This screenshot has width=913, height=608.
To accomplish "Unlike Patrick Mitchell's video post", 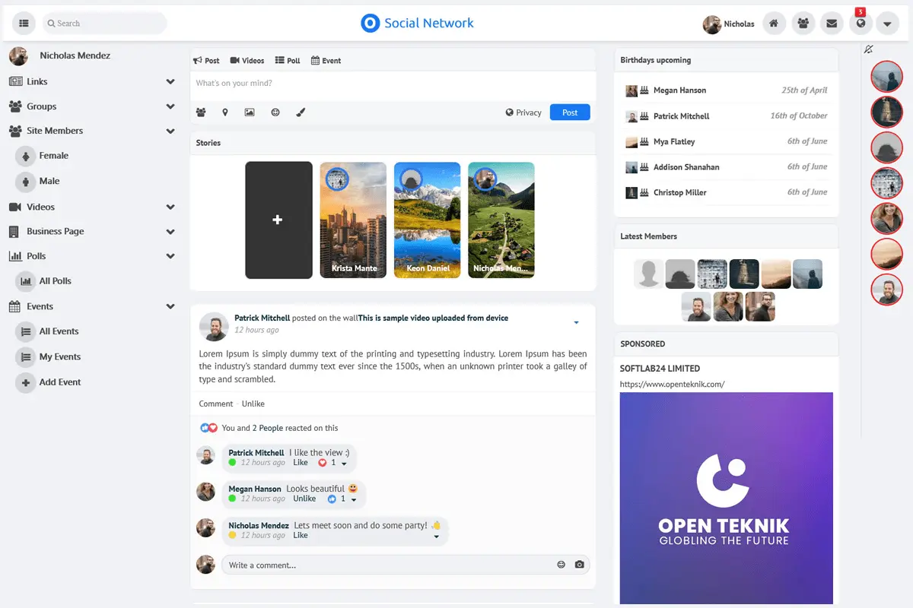I will (253, 404).
